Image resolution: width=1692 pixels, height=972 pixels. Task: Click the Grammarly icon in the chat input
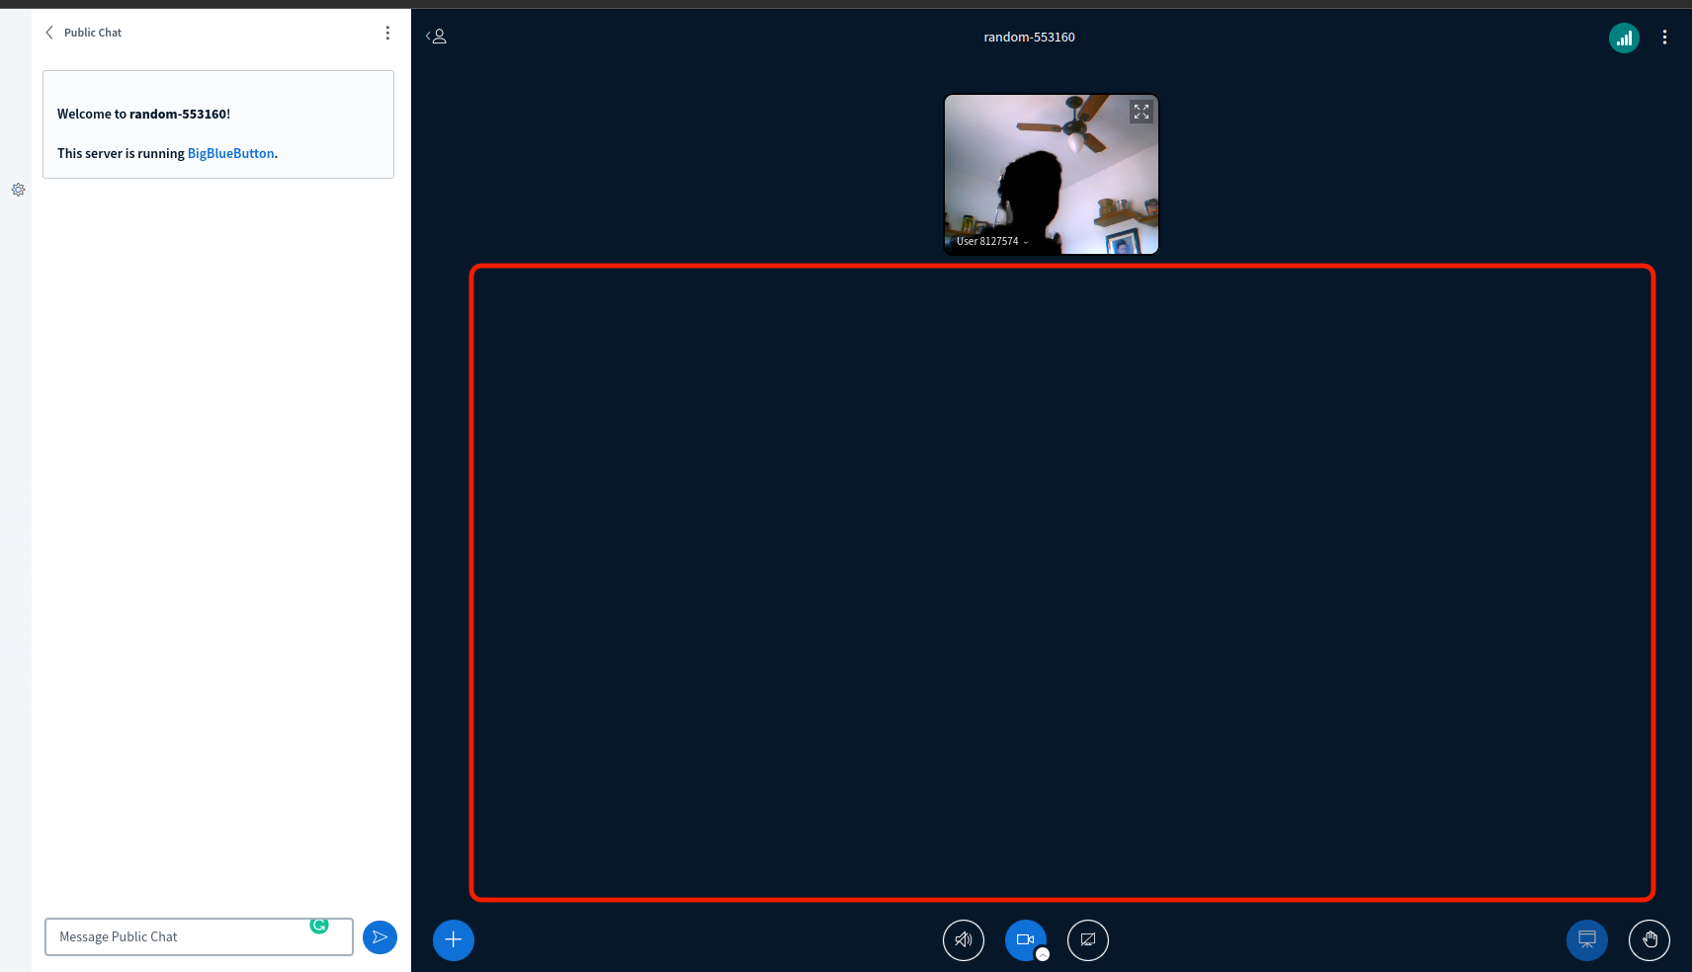(318, 926)
